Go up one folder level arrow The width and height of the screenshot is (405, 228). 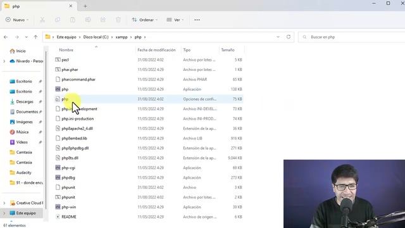tap(35, 37)
